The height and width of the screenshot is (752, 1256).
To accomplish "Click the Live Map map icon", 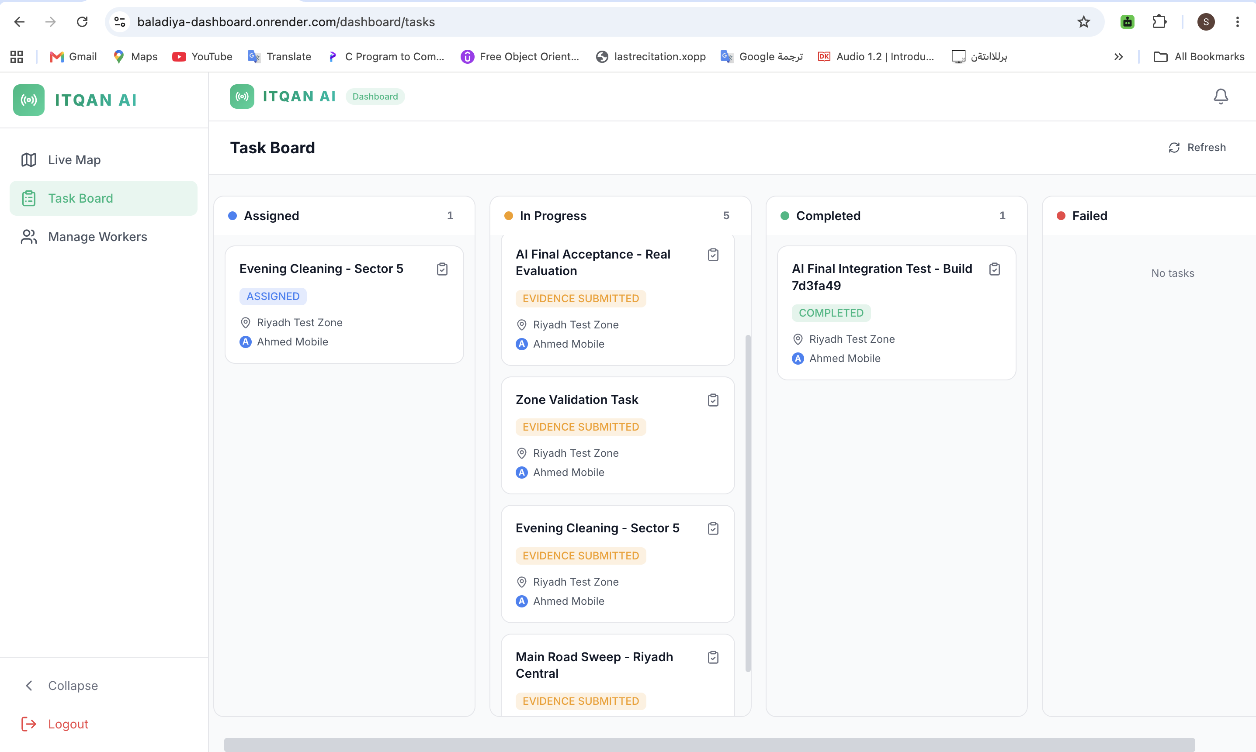I will pyautogui.click(x=29, y=160).
